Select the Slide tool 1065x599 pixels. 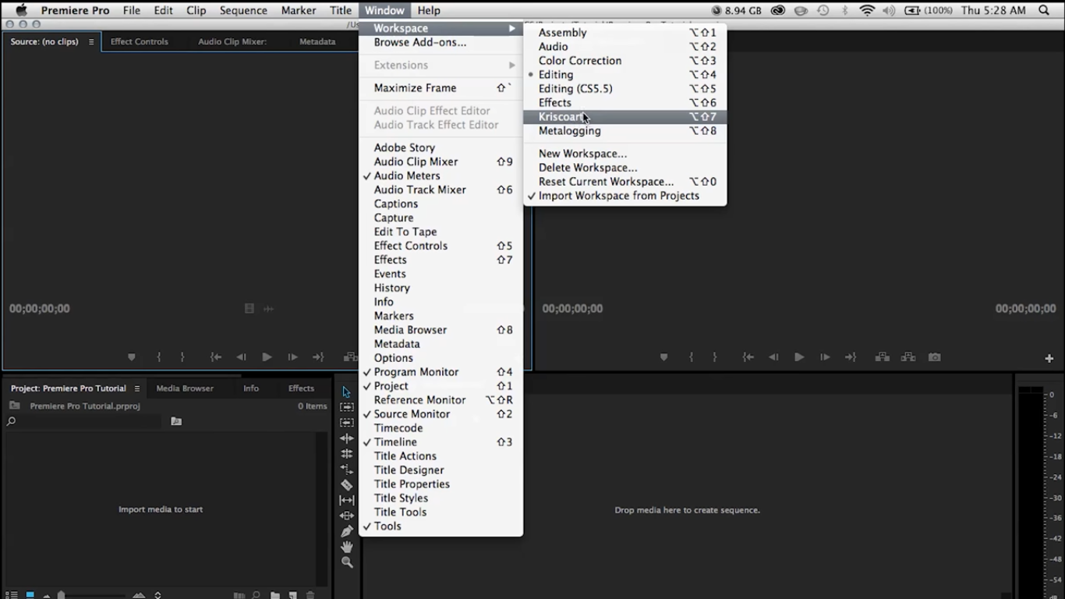coord(347,516)
